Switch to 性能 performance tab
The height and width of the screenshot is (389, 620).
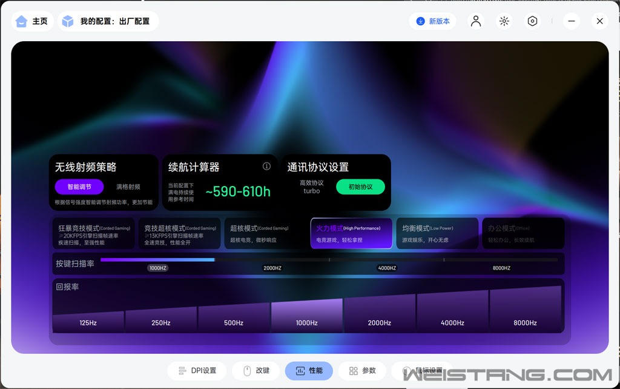pos(309,371)
